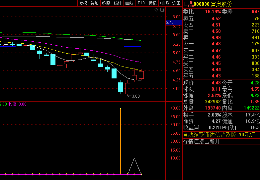This screenshot has width=260, height=180.
Task: Click the 5.76 price cursor label
Action: pos(174,22)
